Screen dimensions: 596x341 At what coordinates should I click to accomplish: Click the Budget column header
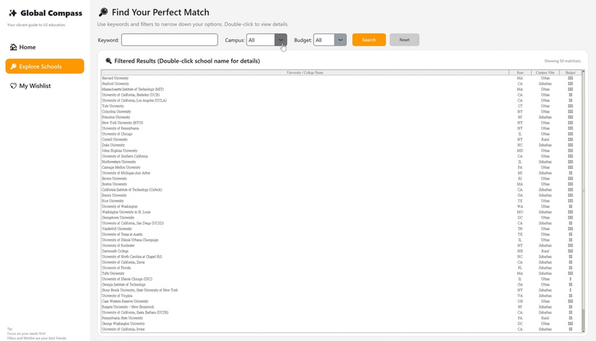click(570, 72)
